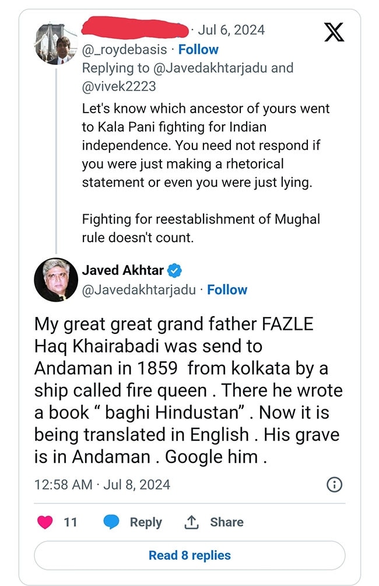The width and height of the screenshot is (379, 586).
Task: Follow the @Javedakhtarjadu account
Action: click(x=227, y=290)
